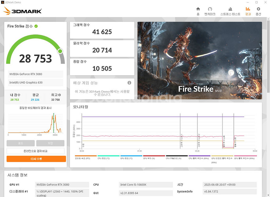The width and height of the screenshot is (270, 197).
Task: Click the DISPLAY1 2560 × 1440 field
Action: (62, 193)
